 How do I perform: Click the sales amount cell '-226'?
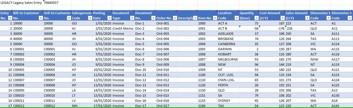(297, 28)
